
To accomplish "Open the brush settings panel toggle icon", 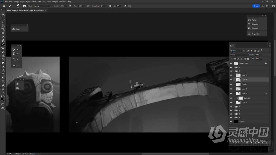I will (x=24, y=6).
